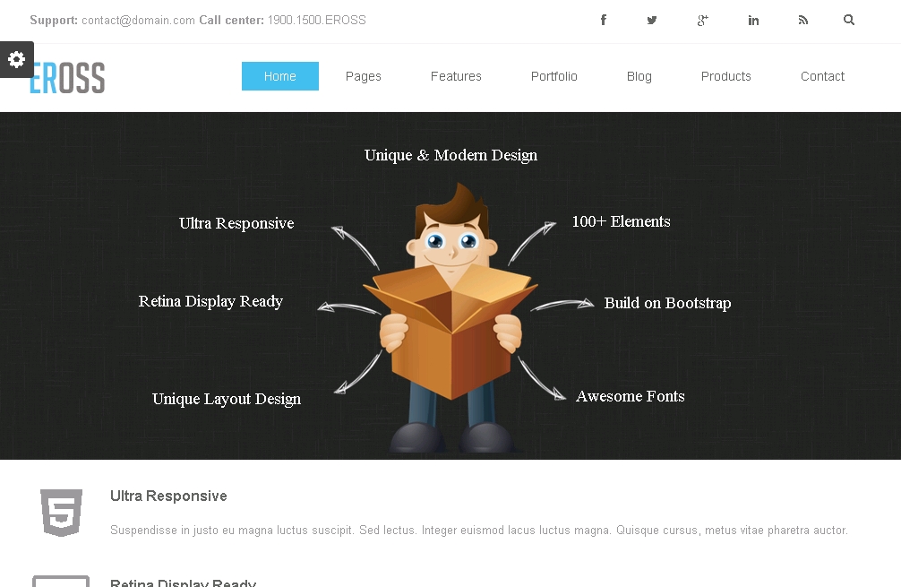Open search via magnifier icon

pos(849,20)
